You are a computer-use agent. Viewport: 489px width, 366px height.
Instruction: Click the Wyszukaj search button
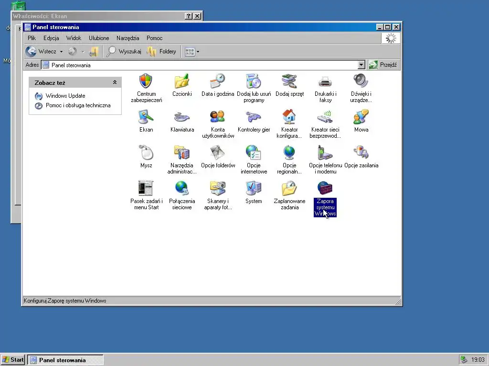[x=124, y=51]
